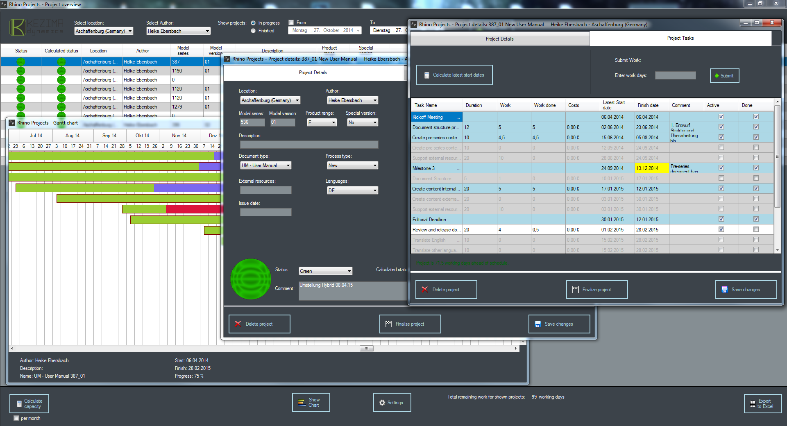Image resolution: width=787 pixels, height=426 pixels.
Task: Enable the per month checkbox
Action: (16, 418)
